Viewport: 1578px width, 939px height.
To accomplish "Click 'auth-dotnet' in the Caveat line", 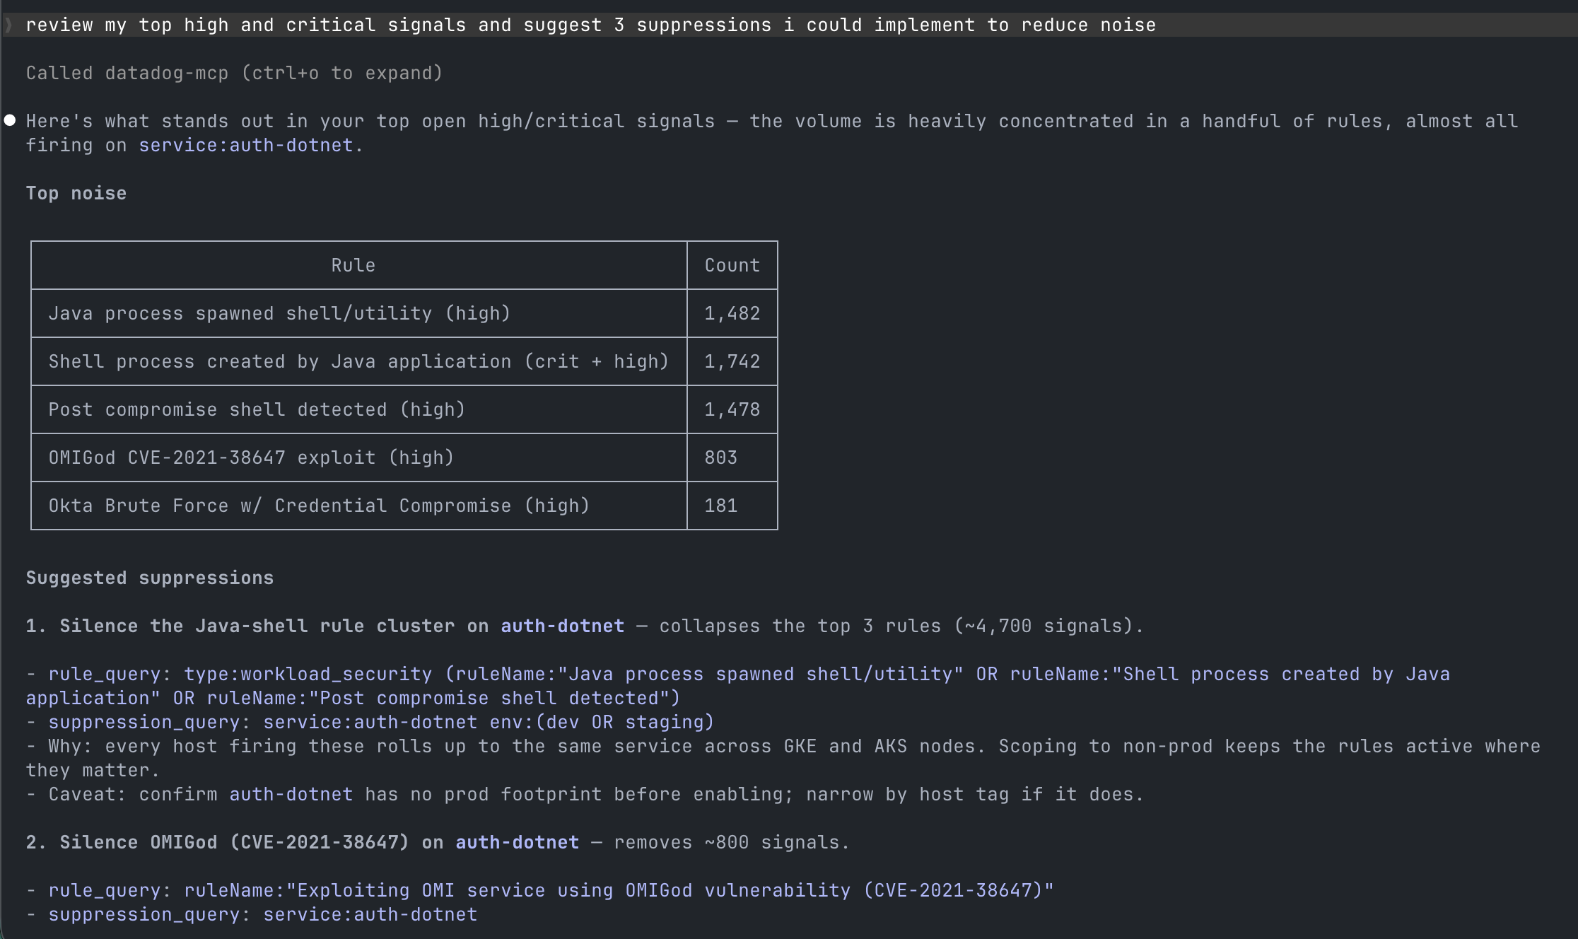I will point(291,795).
